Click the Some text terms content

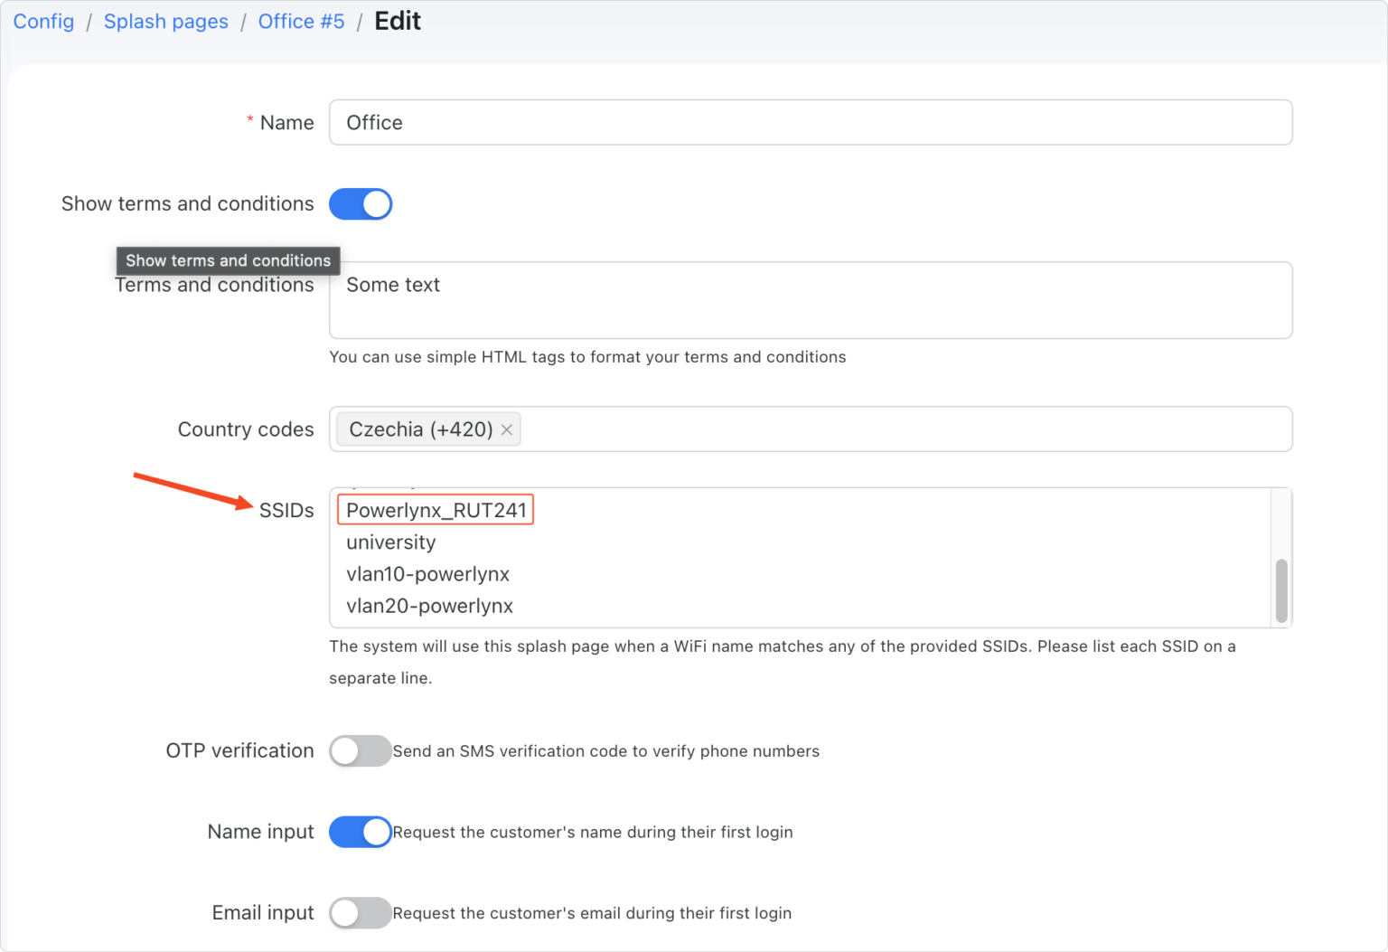click(393, 285)
